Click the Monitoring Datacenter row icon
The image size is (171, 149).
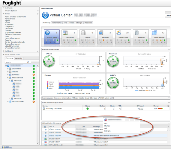[44, 109]
